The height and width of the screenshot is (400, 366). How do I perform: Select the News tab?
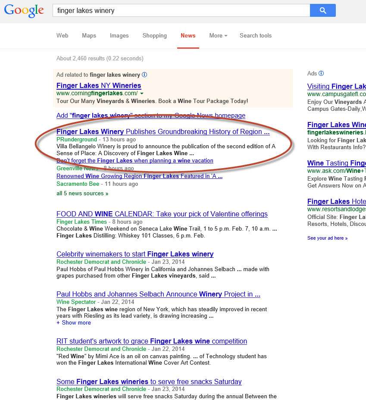188,36
